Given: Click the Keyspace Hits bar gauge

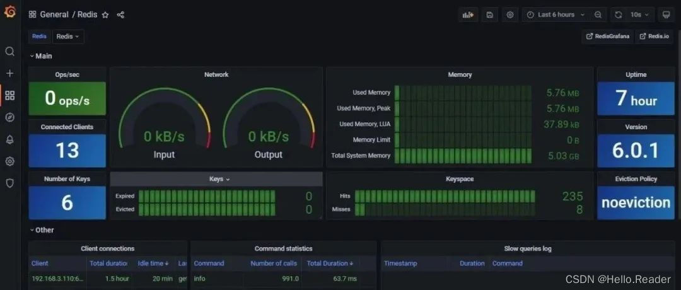Looking at the screenshot, I should 445,196.
